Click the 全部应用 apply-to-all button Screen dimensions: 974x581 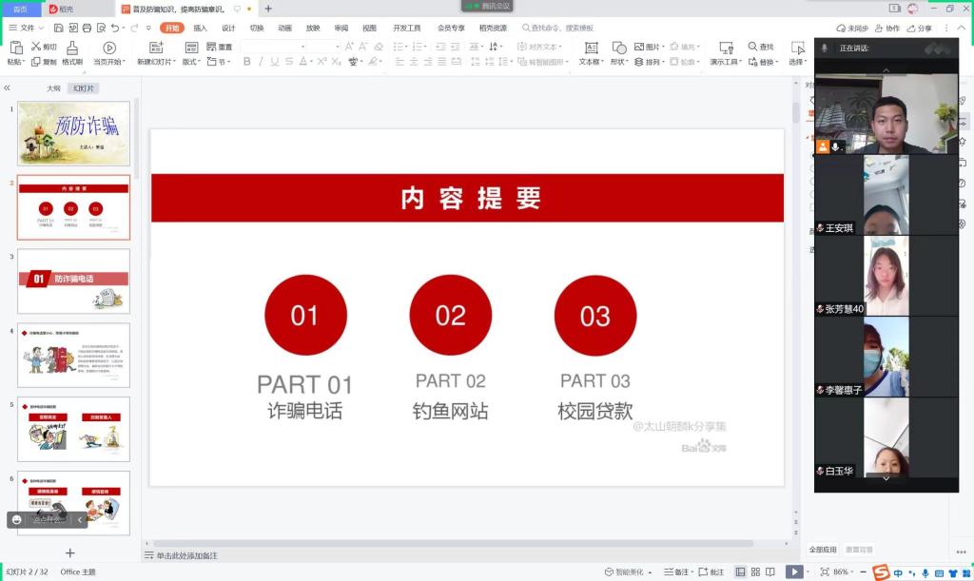pos(823,550)
